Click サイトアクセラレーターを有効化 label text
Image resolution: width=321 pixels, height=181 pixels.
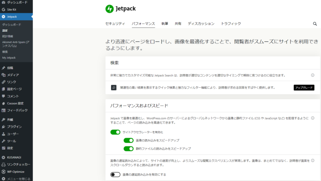tap(143, 132)
